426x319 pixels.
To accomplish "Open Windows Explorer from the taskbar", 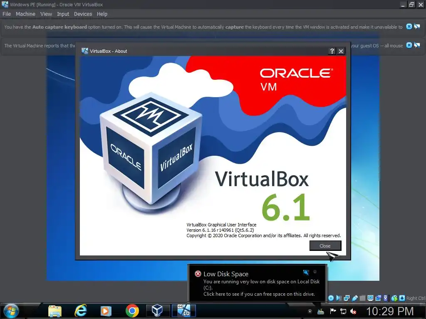I will [54, 311].
